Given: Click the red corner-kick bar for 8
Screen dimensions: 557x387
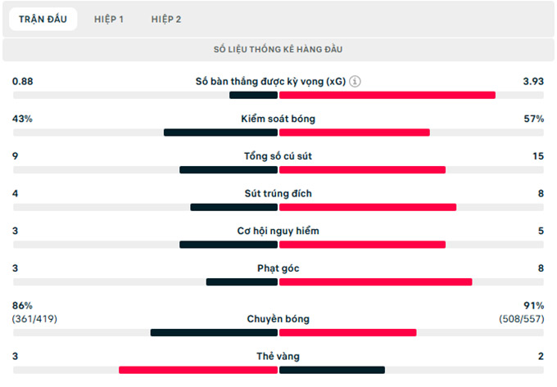Looking at the screenshot, I should (375, 282).
